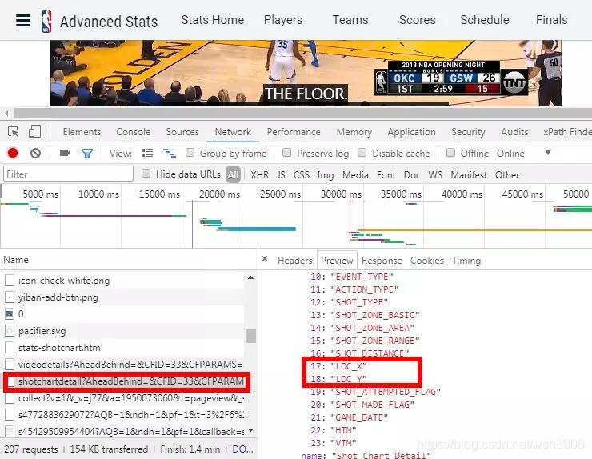This screenshot has height=459, width=592.
Task: Click the NBA logo icon
Action: click(47, 22)
